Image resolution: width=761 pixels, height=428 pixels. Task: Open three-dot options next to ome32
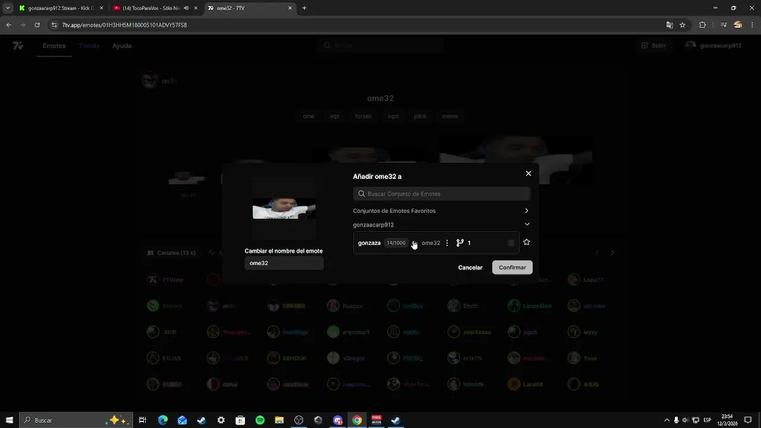tap(447, 243)
